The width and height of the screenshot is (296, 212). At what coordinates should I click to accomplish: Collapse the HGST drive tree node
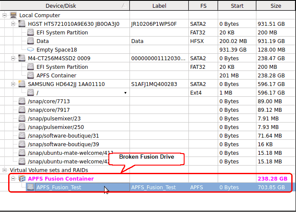tap(13, 24)
